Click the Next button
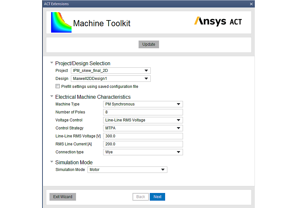This screenshot has height=208, width=297. point(157,197)
